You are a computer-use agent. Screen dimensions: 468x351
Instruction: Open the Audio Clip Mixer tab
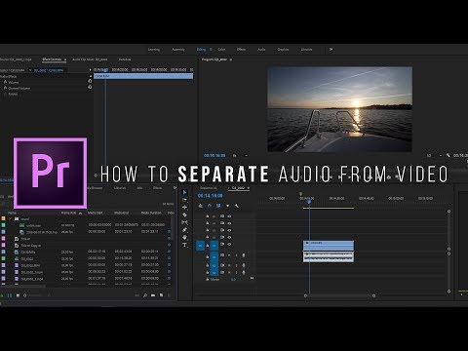90,59
